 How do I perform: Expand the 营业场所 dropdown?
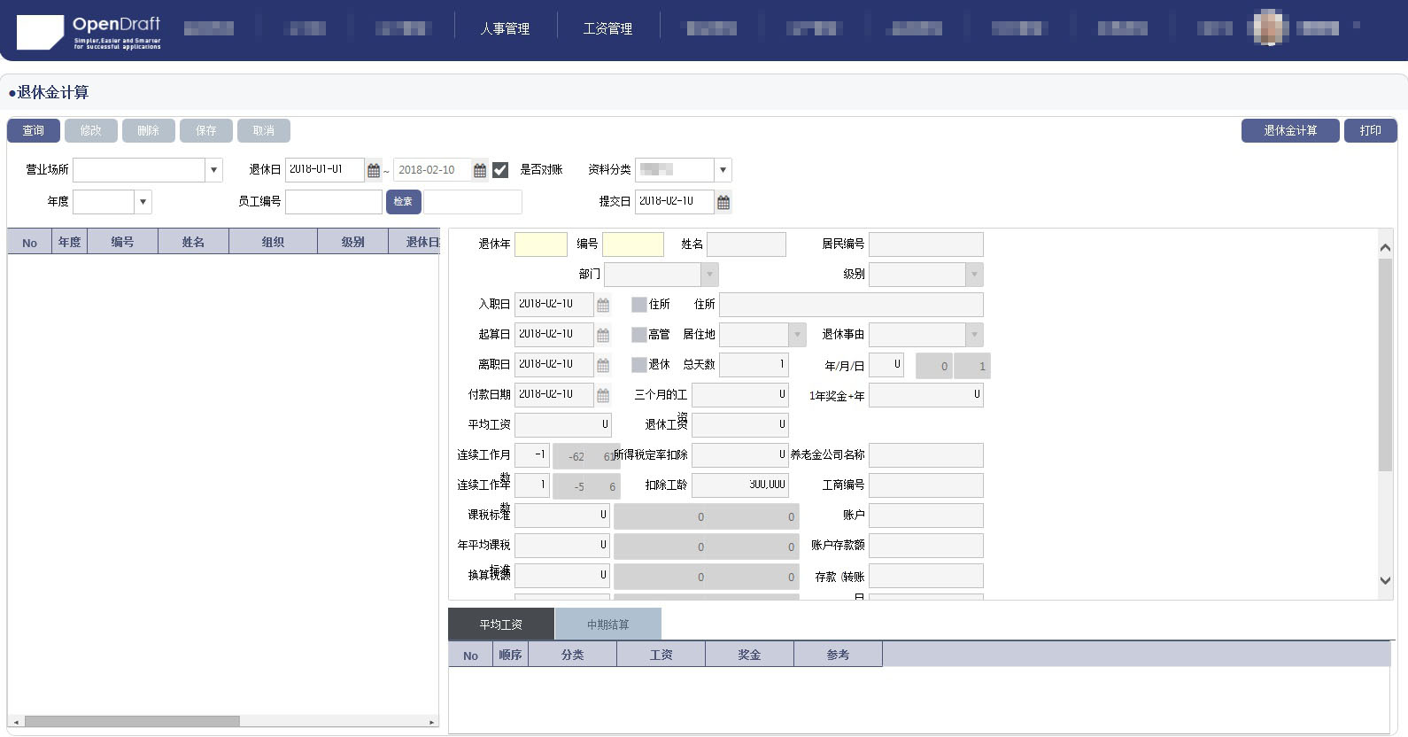click(213, 170)
